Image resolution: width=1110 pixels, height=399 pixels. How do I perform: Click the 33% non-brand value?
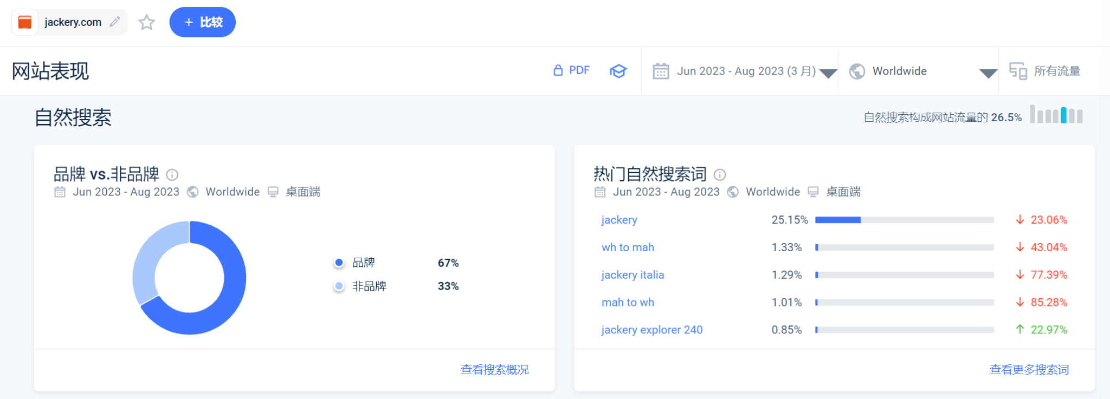(448, 286)
